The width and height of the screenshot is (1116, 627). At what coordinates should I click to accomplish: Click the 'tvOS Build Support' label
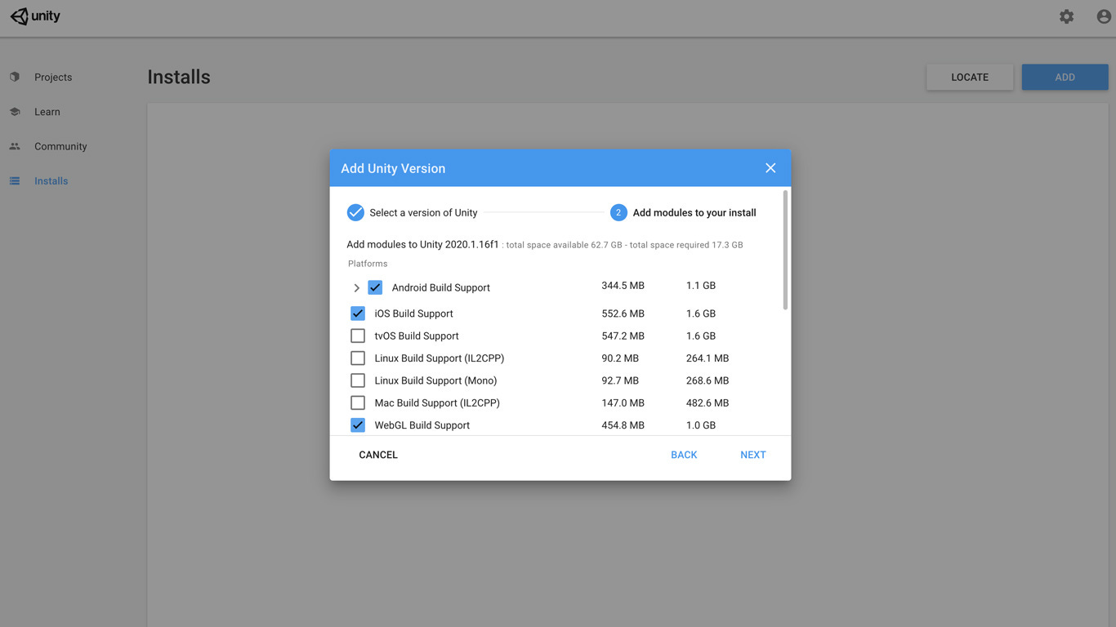[x=417, y=336]
